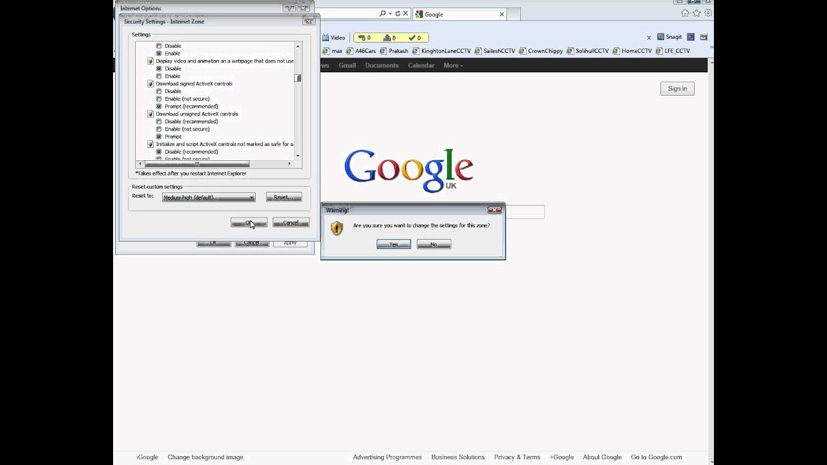Image resolution: width=827 pixels, height=465 pixels.
Task: Open the Go to Google.com link
Action: (x=656, y=457)
